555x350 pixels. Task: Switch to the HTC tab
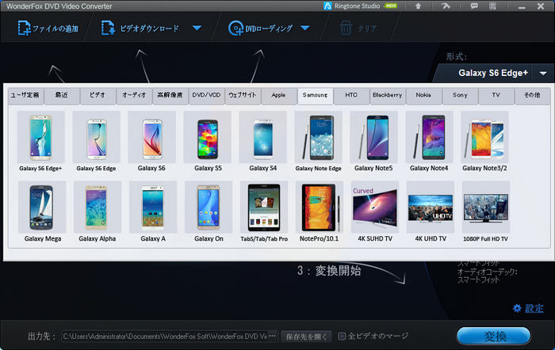pyautogui.click(x=351, y=96)
